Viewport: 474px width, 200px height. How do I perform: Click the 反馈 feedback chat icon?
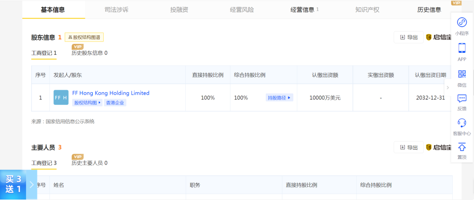pyautogui.click(x=462, y=99)
